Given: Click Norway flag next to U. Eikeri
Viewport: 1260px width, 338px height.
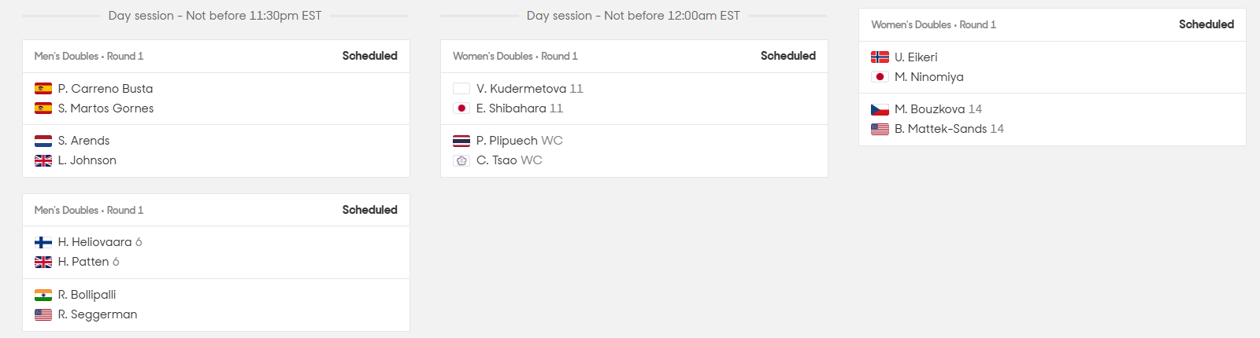Looking at the screenshot, I should [x=880, y=57].
